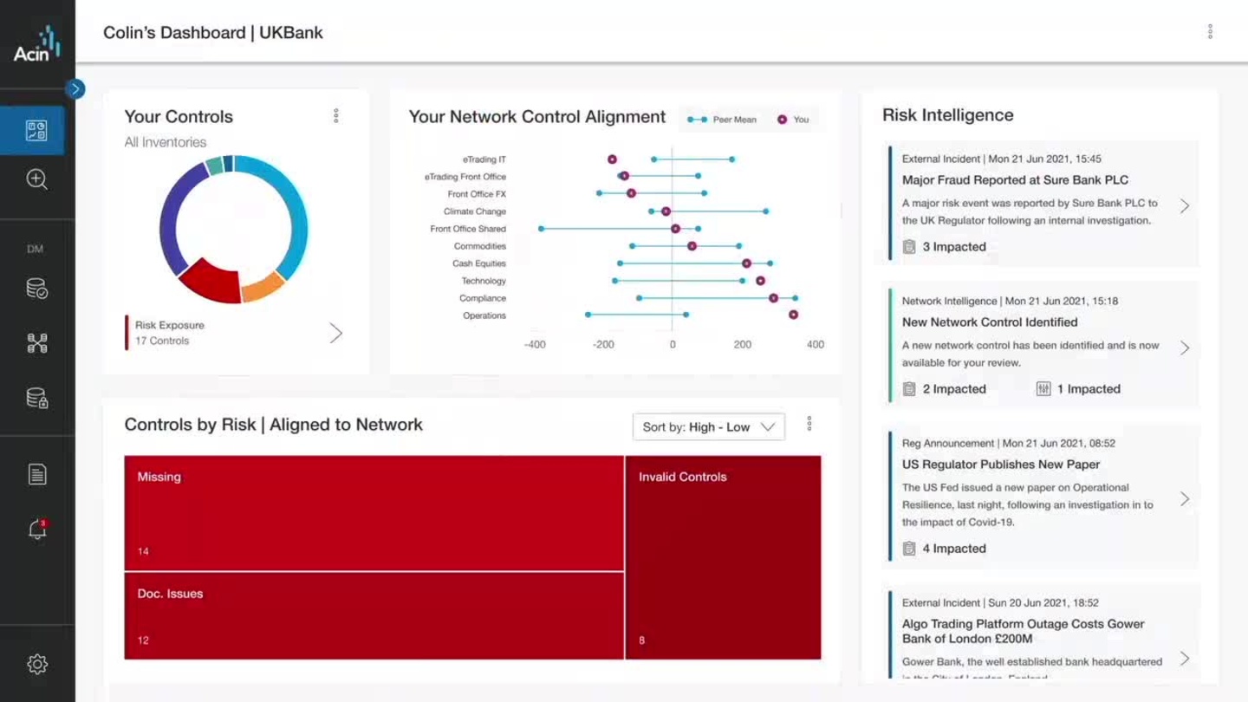1248x702 pixels.
Task: Open the top-right page options menu
Action: [1210, 32]
